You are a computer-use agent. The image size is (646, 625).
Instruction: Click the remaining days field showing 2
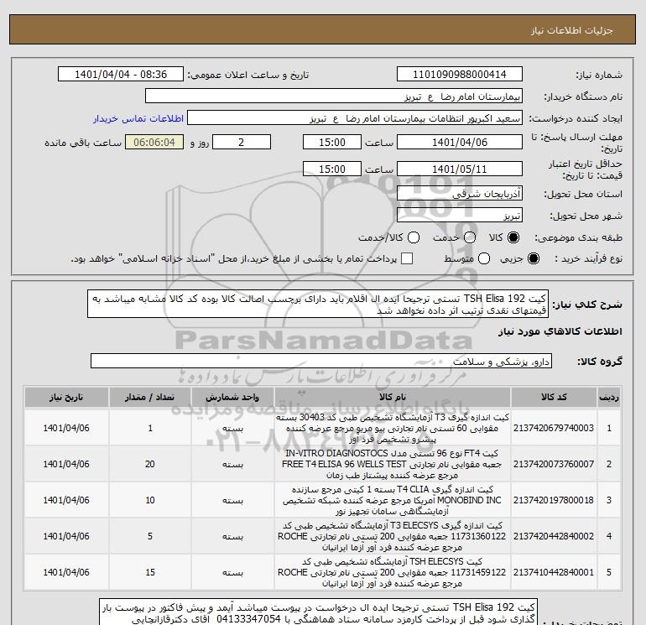click(x=242, y=142)
